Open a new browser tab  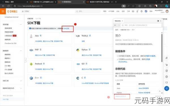[116, 2]
